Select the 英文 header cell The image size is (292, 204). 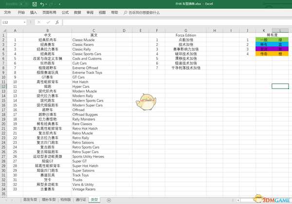(x=93, y=35)
